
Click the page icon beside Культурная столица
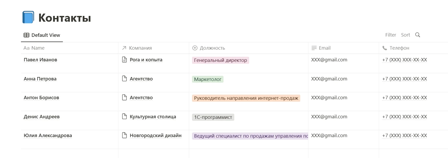click(124, 116)
